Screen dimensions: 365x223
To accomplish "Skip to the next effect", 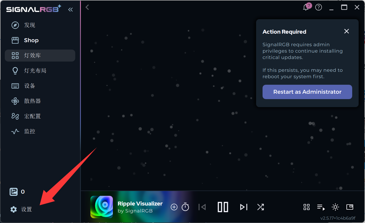I will tap(244, 207).
